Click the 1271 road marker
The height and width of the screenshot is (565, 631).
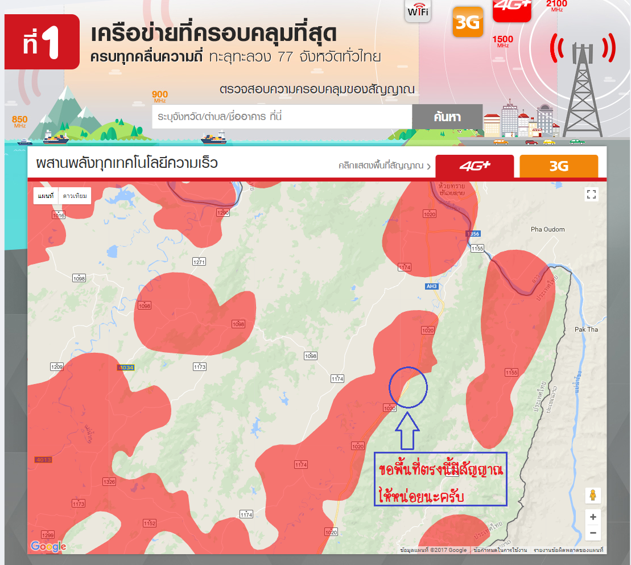click(199, 262)
